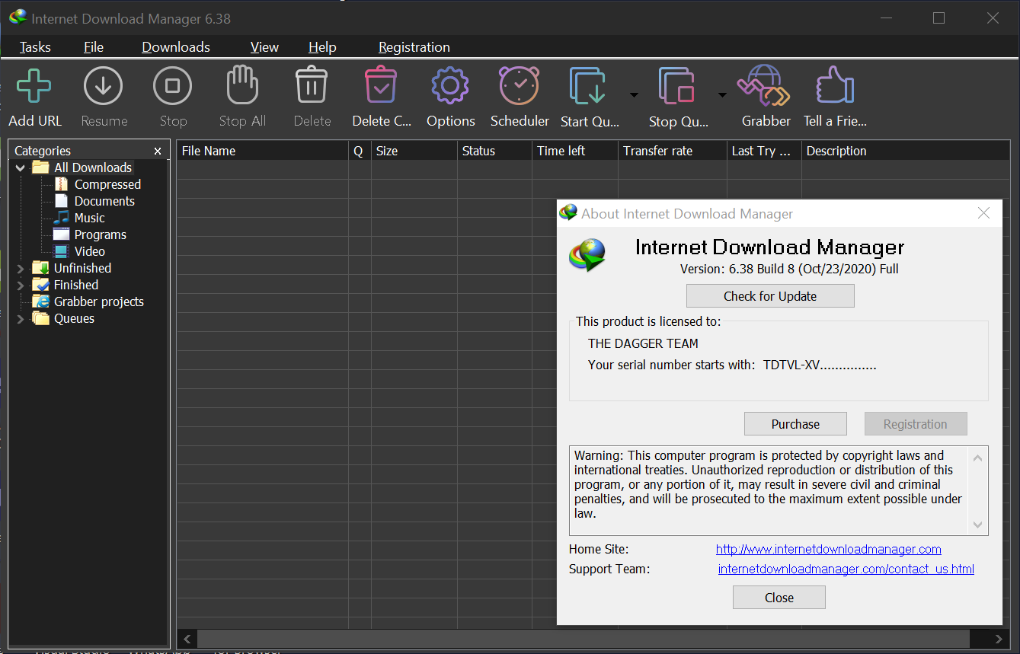Click the Delete trash can icon
Image resolution: width=1020 pixels, height=654 pixels.
(x=312, y=85)
